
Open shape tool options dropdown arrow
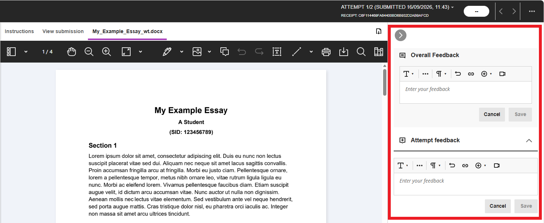311,52
